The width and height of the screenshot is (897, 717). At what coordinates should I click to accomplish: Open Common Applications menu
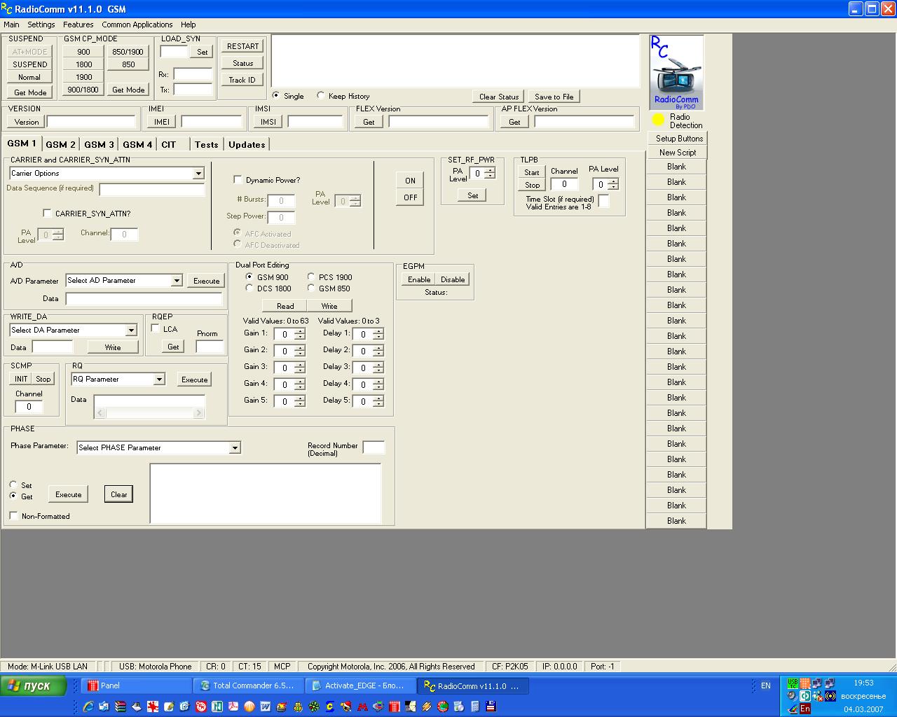coord(137,25)
